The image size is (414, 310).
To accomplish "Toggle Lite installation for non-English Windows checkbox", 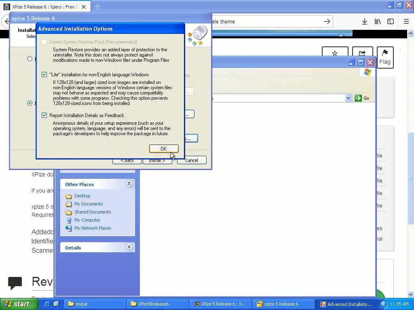I will pyautogui.click(x=44, y=75).
